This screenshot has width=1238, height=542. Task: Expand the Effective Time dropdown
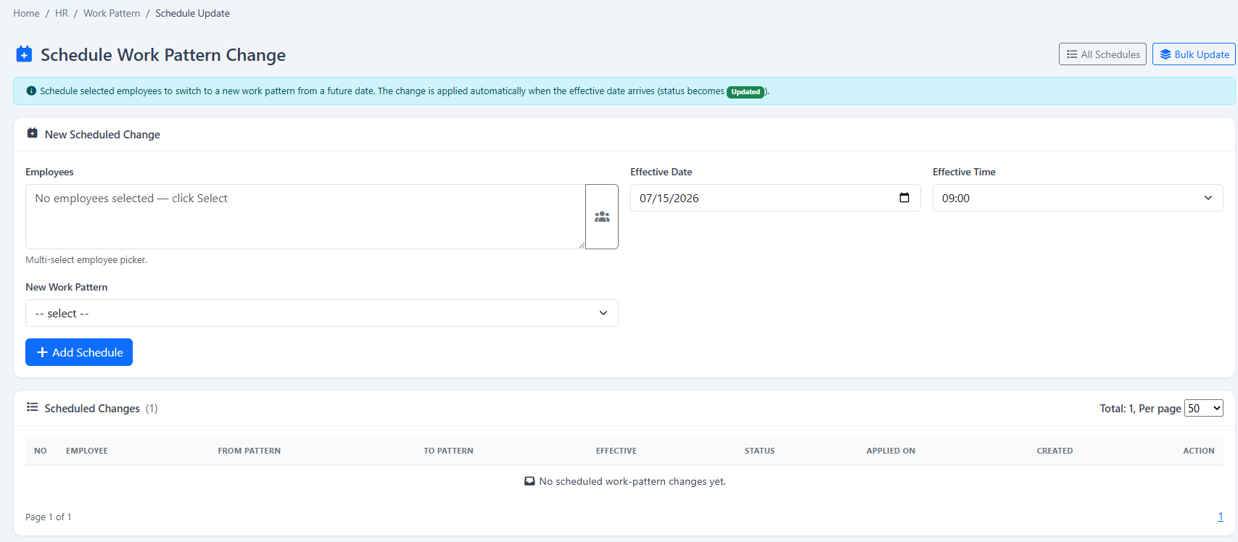pos(1078,198)
